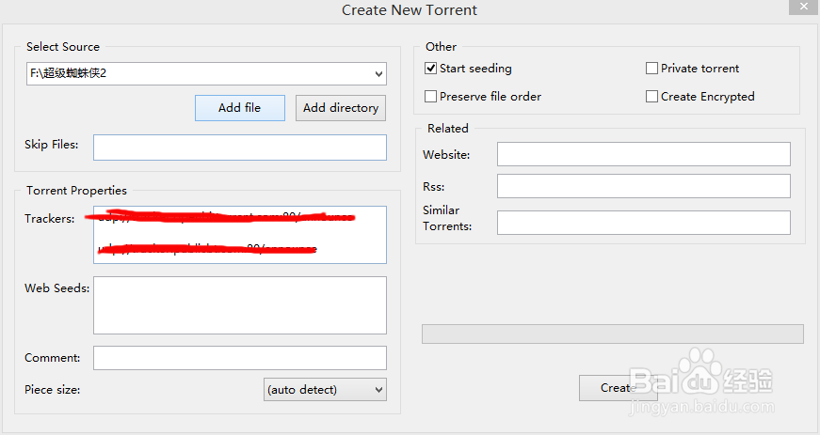Viewport: 820px width, 435px height.
Task: Focus the Comment text field
Action: point(239,358)
